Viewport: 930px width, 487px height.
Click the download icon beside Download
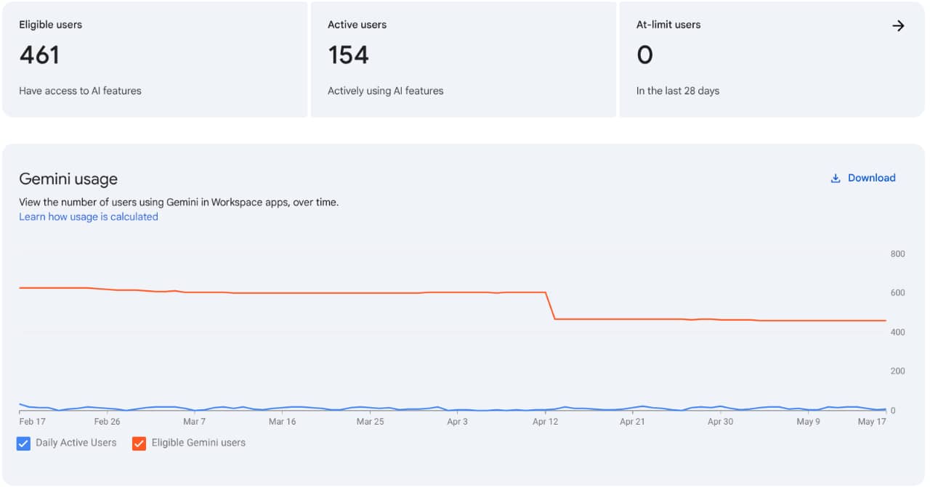coord(836,179)
